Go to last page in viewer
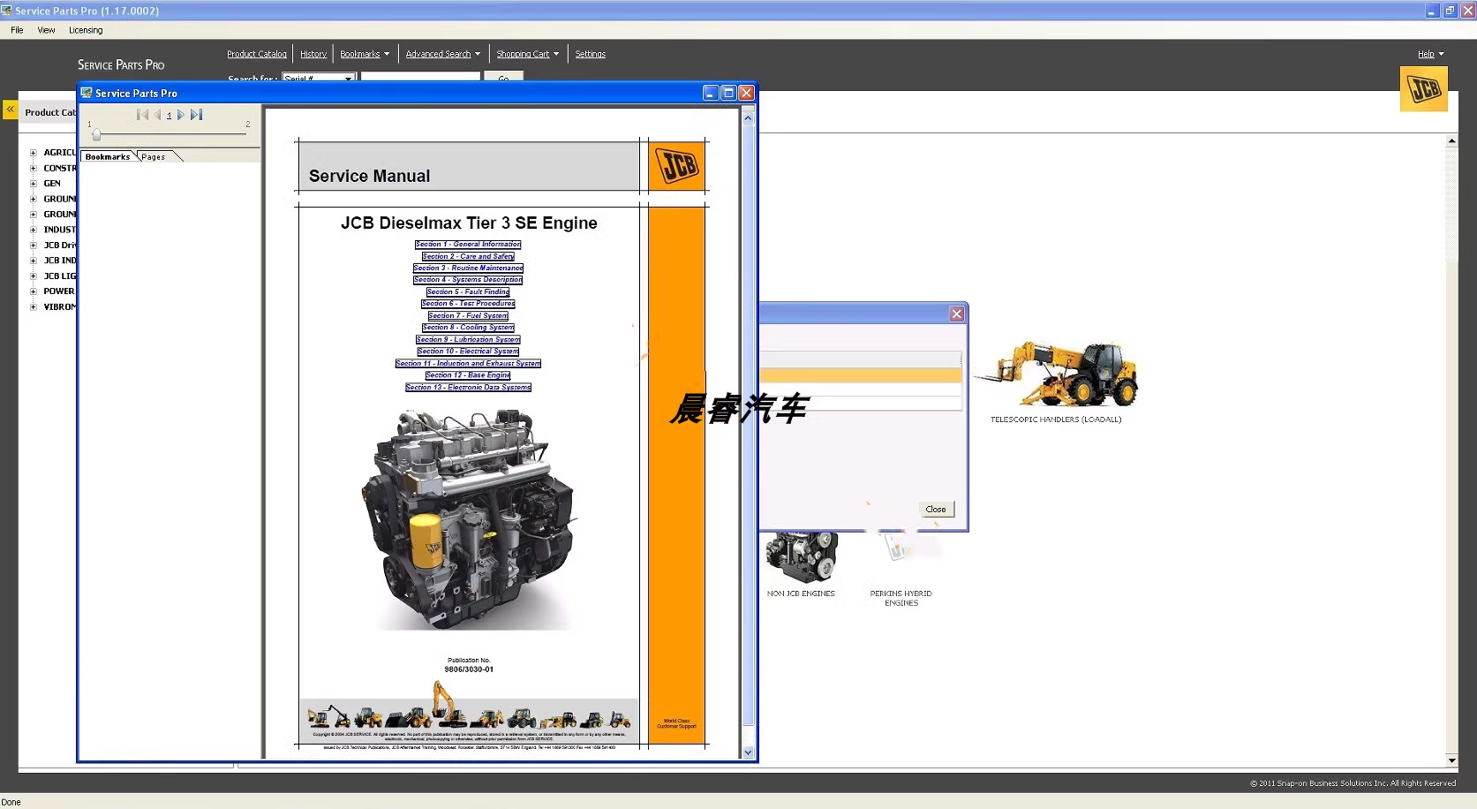This screenshot has width=1477, height=809. [197, 115]
